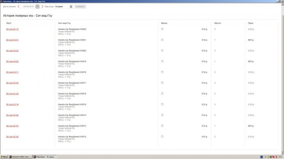Open the Windows Start button
This screenshot has height=159, width=284.
click(4, 157)
